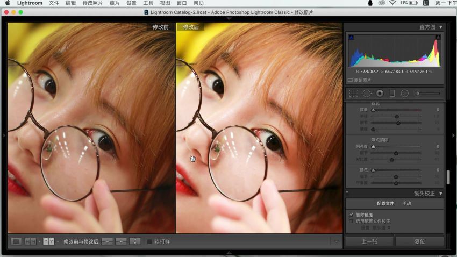
Task: Switch to Loupe view mode
Action: tap(16, 241)
